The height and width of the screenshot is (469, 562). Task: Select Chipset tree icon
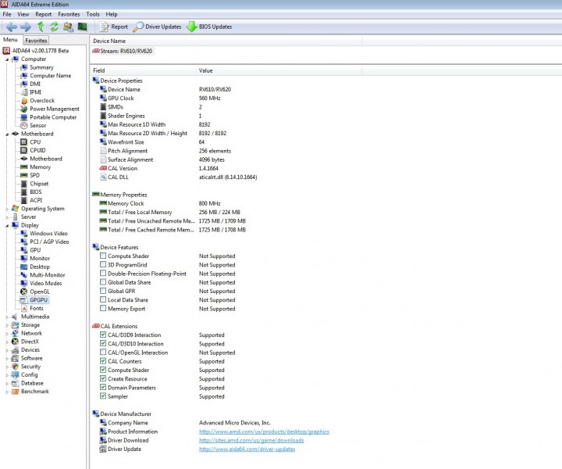pos(24,184)
